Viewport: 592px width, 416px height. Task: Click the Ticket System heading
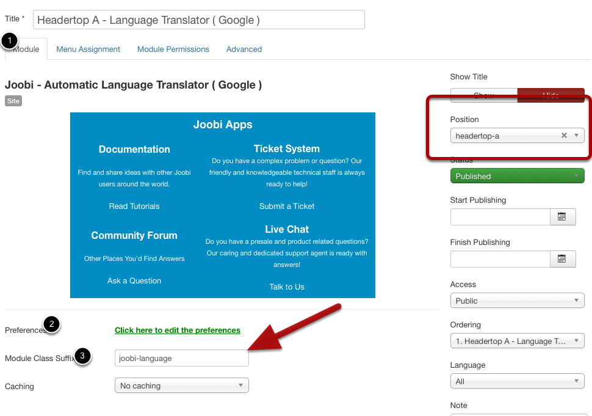[287, 148]
